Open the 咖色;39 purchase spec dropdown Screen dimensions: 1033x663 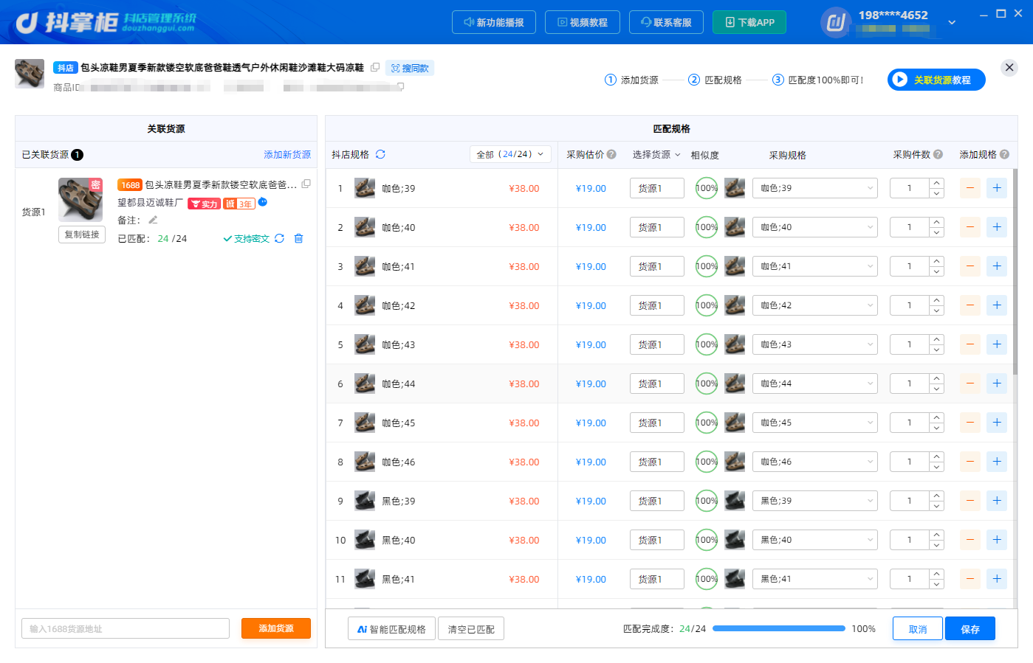[x=815, y=188]
